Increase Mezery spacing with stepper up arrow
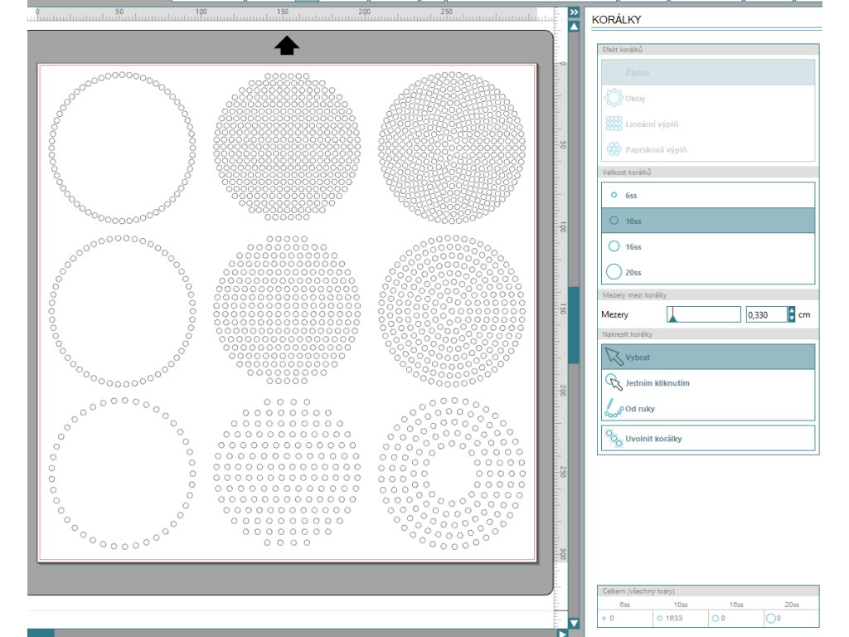The image size is (849, 637). (x=792, y=311)
